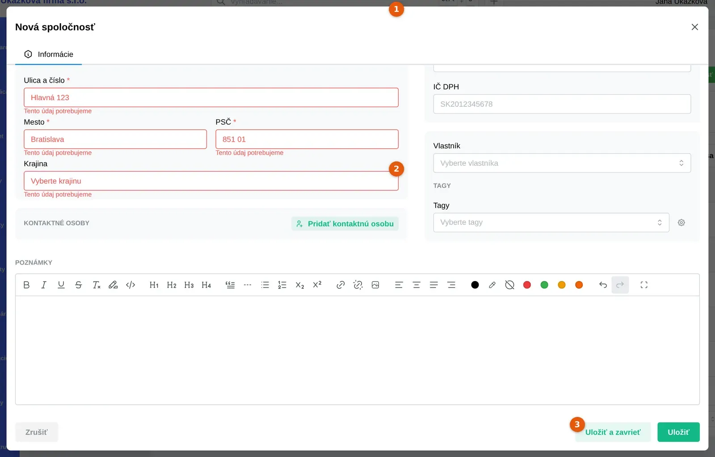Apply italic formatting in notes toolbar
Viewport: 715px width, 457px height.
pos(44,285)
